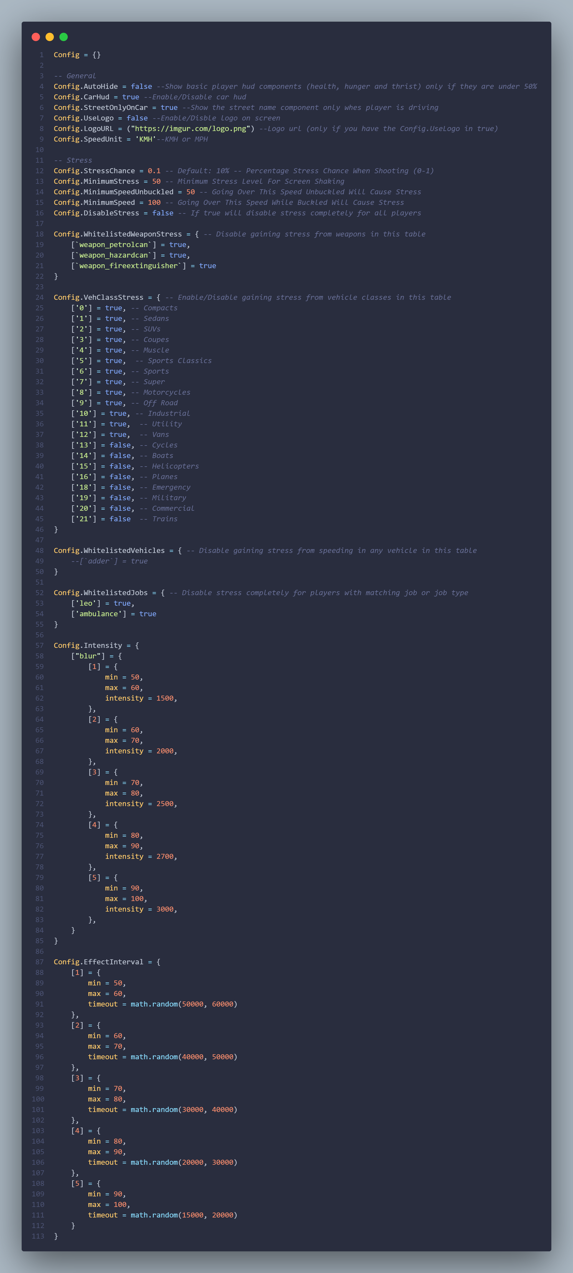Viewport: 573px width, 1273px height.
Task: Click the 'weapon_petrolcan' key
Action: coord(114,245)
